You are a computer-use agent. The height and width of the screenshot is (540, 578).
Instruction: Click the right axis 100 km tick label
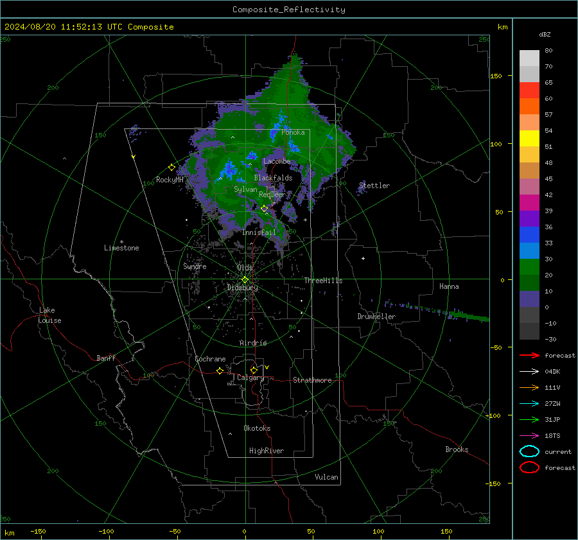click(496, 144)
